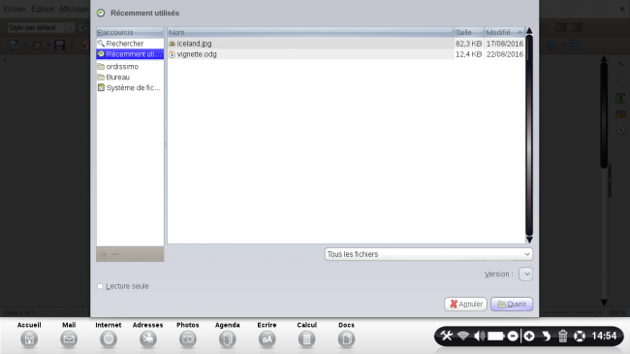Click the Ouvrir button
The height and width of the screenshot is (354, 630).
pos(512,305)
